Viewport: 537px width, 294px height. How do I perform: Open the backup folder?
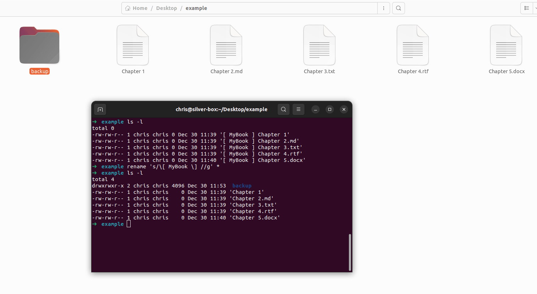(x=39, y=45)
